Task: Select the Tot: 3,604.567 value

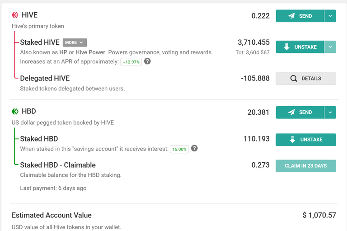Action: point(253,52)
